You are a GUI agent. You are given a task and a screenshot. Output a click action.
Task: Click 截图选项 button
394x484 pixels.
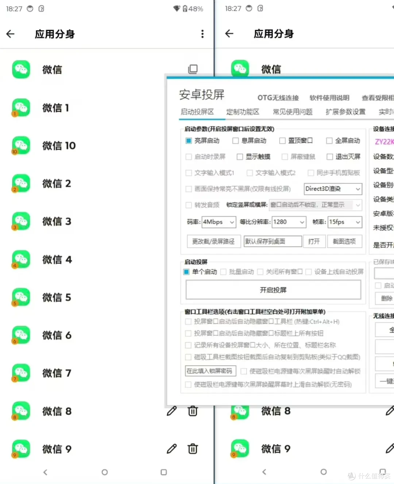point(344,241)
